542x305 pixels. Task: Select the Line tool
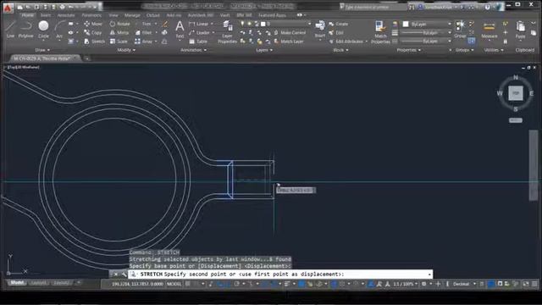tap(11, 29)
